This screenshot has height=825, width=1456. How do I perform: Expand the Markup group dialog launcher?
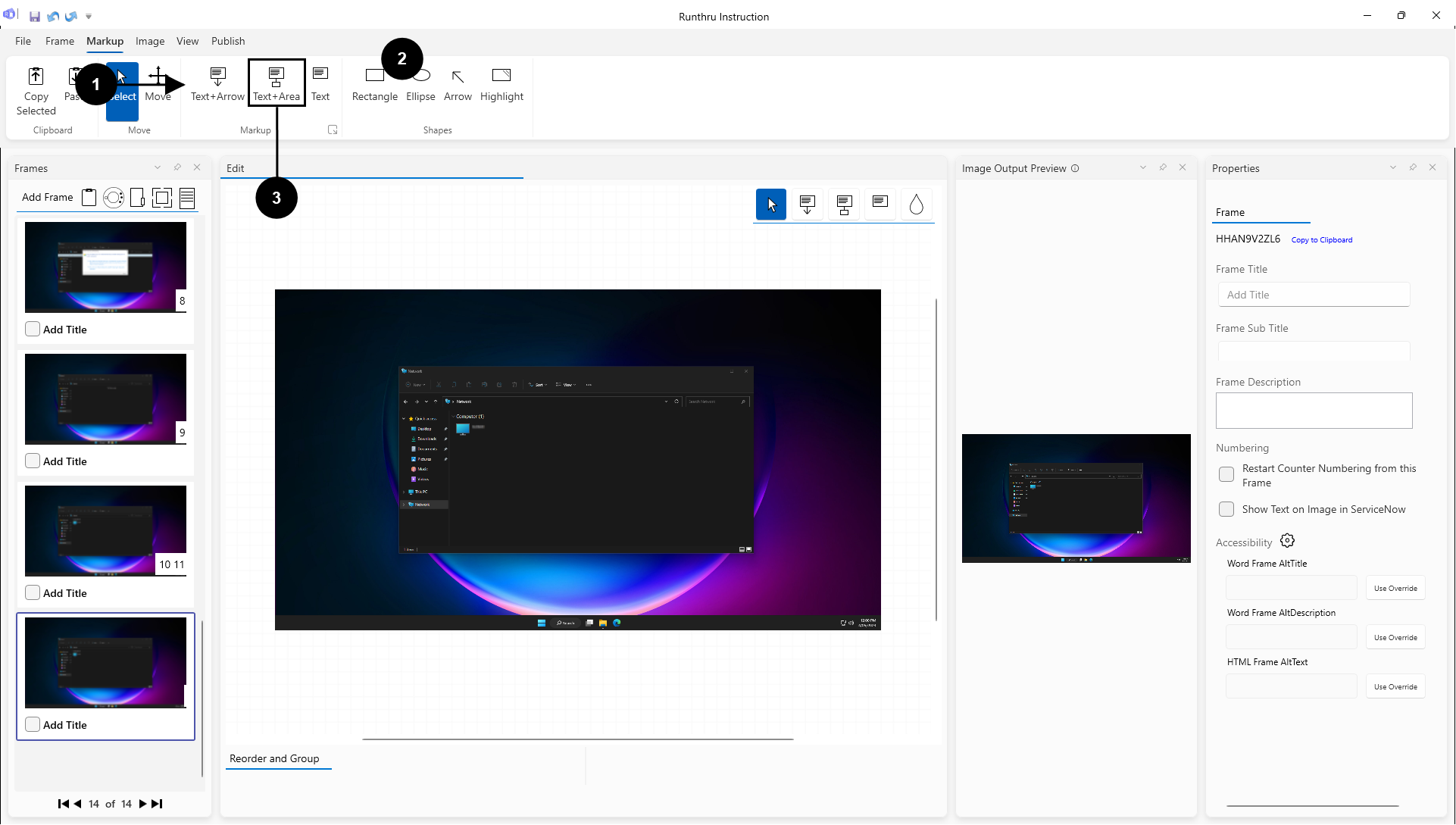pyautogui.click(x=332, y=130)
